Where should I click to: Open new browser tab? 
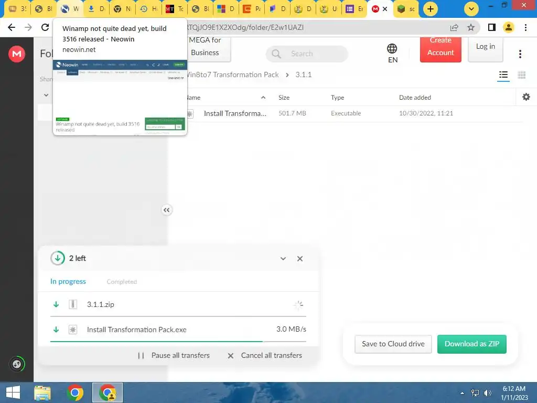click(430, 9)
